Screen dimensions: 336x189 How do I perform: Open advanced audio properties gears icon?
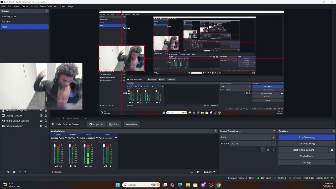(198, 172)
